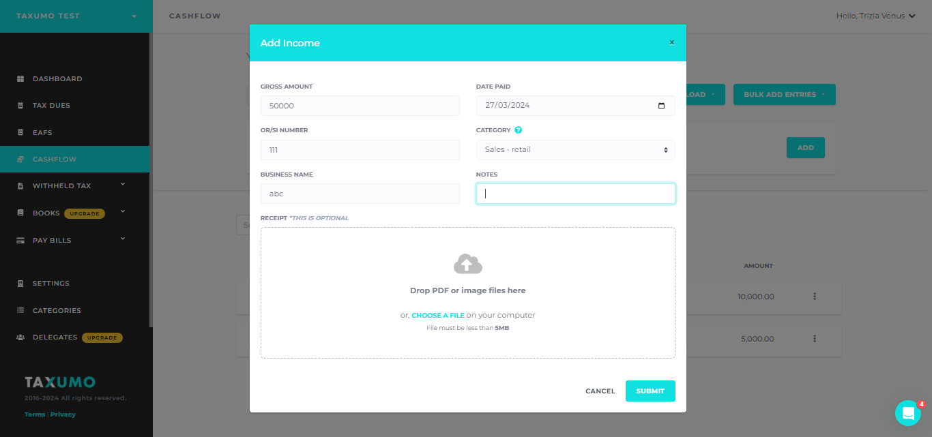932x437 pixels.
Task: Click the Cashflow coins icon
Action: pos(20,159)
